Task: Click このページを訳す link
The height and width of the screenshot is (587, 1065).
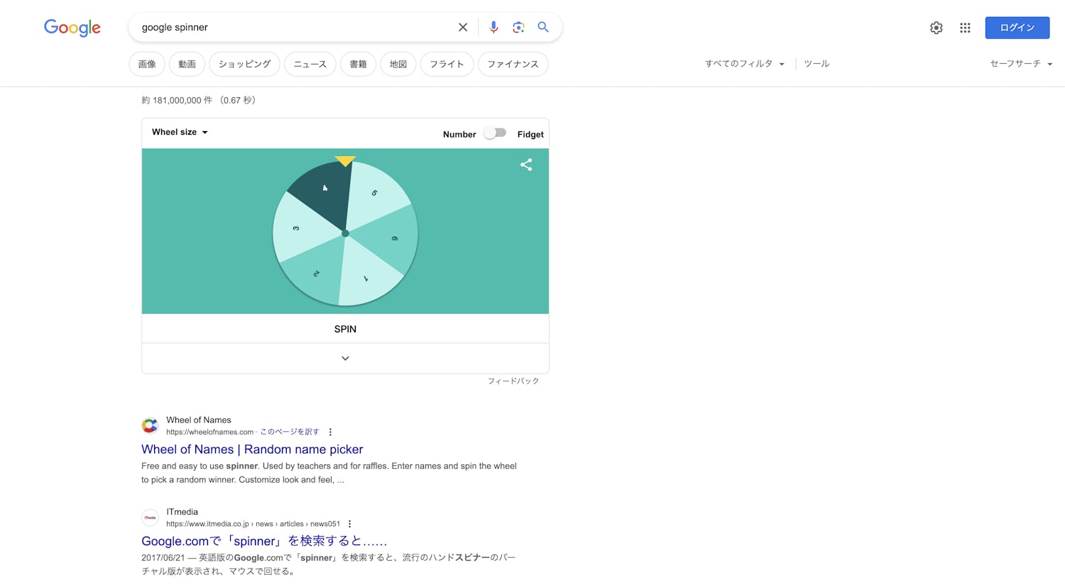Action: 290,432
